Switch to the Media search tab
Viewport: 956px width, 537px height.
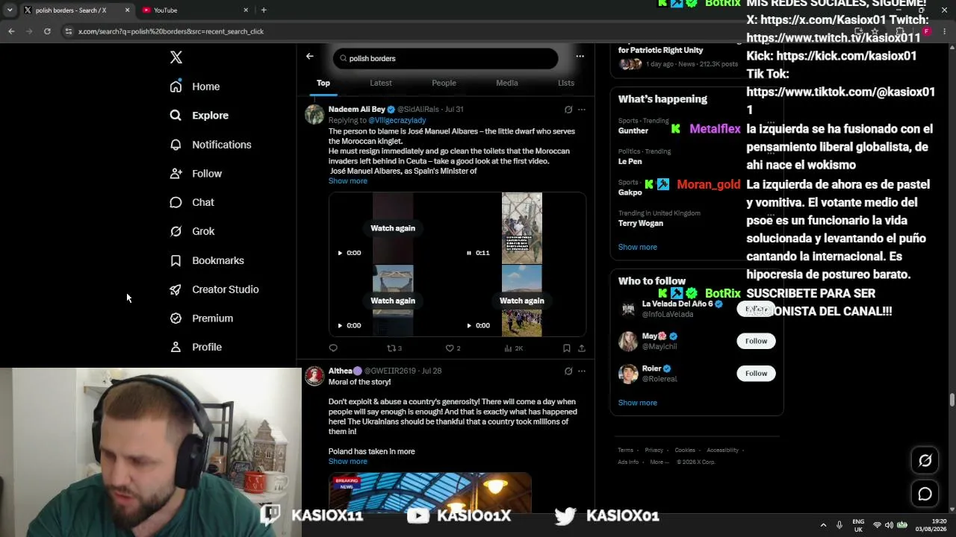click(507, 83)
